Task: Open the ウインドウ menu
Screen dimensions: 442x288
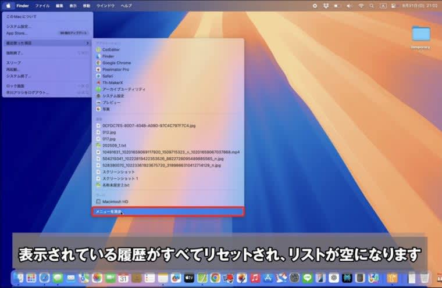Action: tap(106, 5)
